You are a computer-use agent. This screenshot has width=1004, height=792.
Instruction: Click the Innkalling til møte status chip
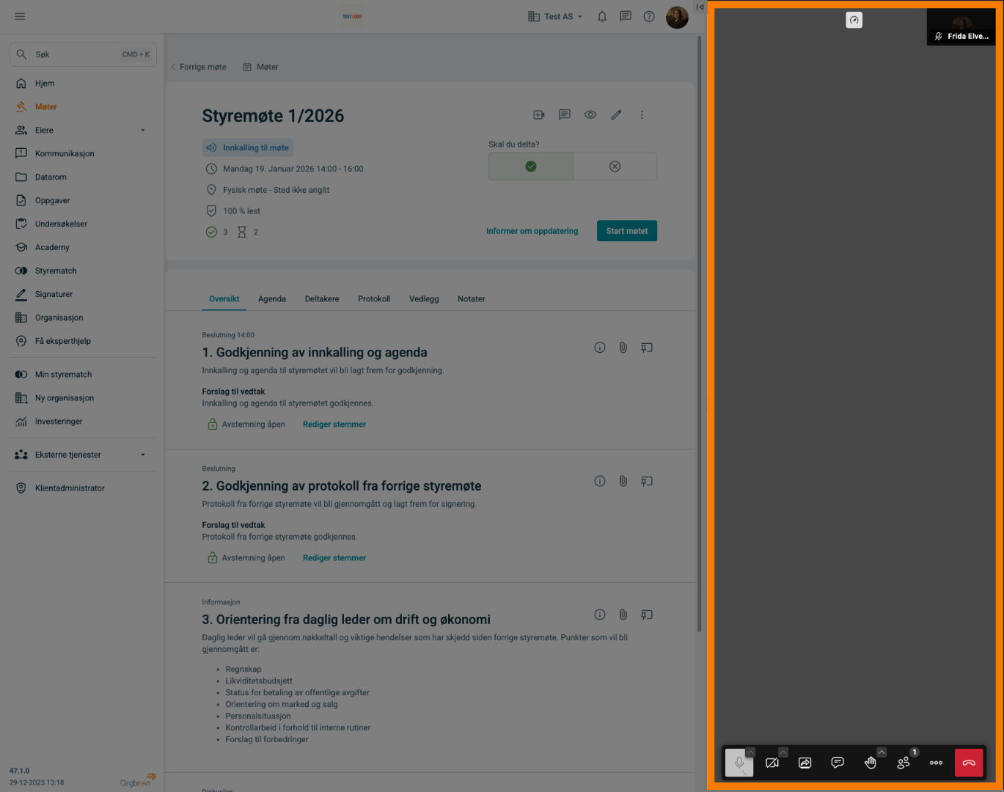click(x=248, y=147)
